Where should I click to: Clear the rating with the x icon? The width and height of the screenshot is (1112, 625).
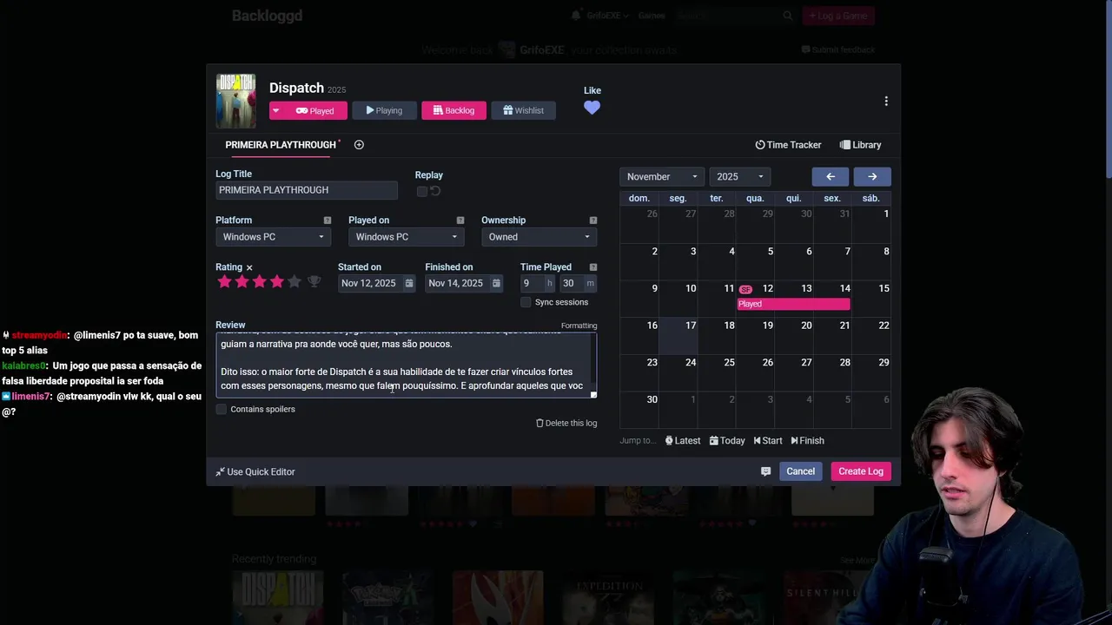pyautogui.click(x=249, y=267)
